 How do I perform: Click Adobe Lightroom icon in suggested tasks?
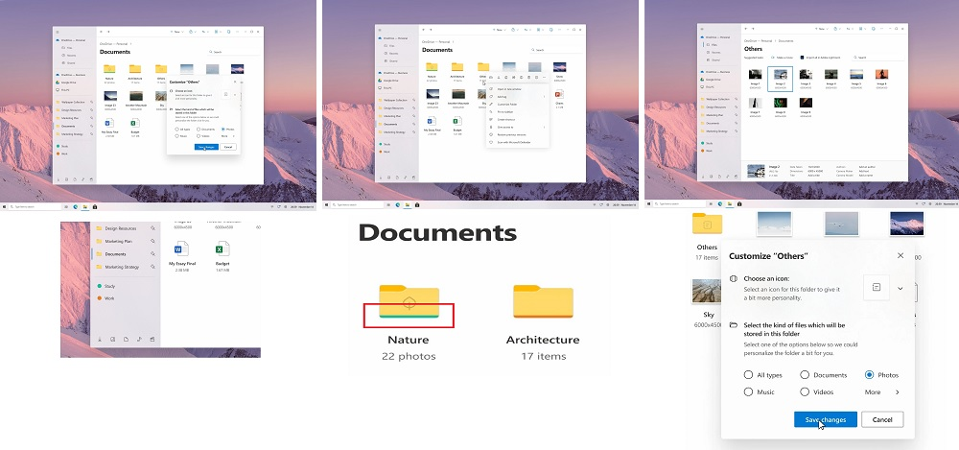point(802,58)
